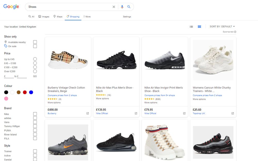Open the More menu in search tabs

87,16
